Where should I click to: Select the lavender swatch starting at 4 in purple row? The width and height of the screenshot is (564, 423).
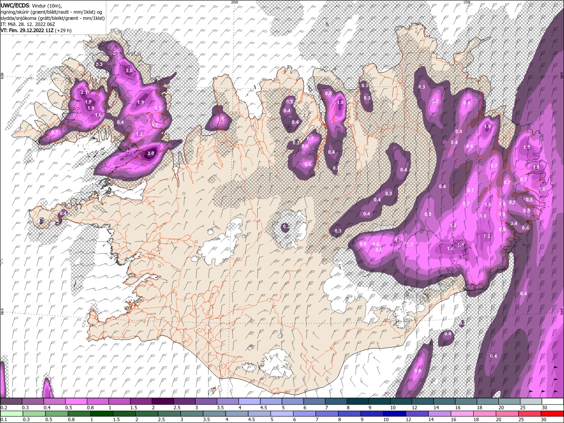click(x=249, y=401)
